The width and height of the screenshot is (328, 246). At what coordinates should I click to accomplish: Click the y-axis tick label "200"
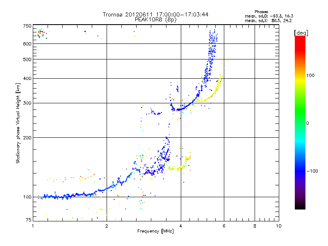tap(27, 138)
